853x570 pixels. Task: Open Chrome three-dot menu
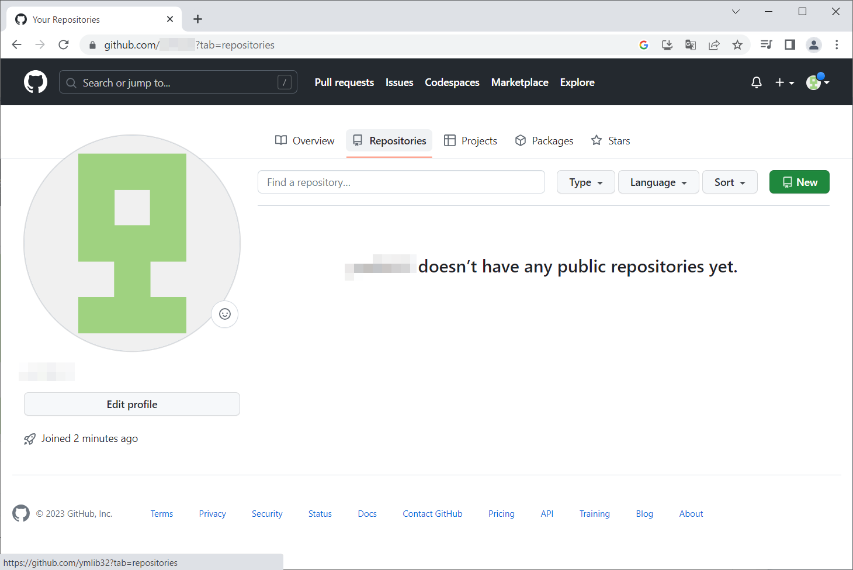pyautogui.click(x=837, y=45)
